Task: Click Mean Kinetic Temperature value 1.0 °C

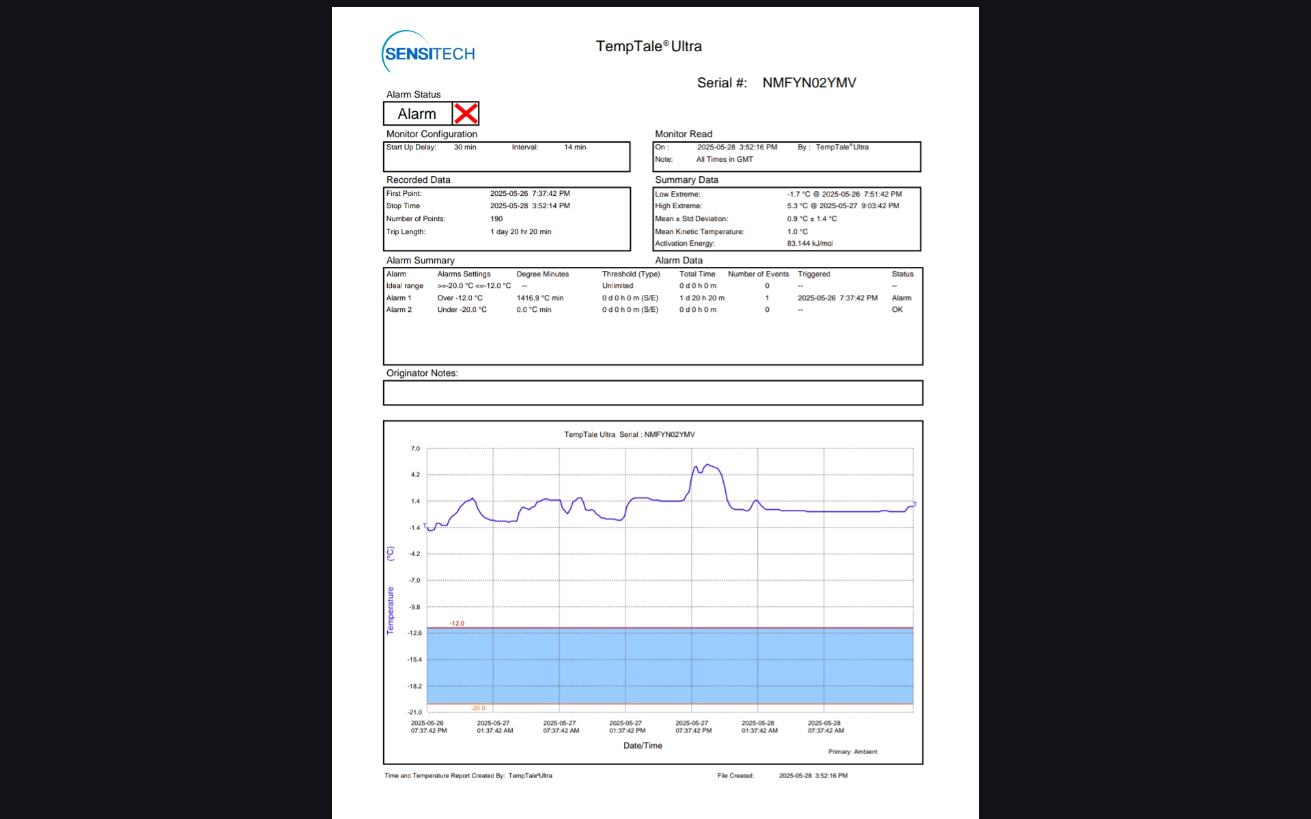Action: [797, 232]
